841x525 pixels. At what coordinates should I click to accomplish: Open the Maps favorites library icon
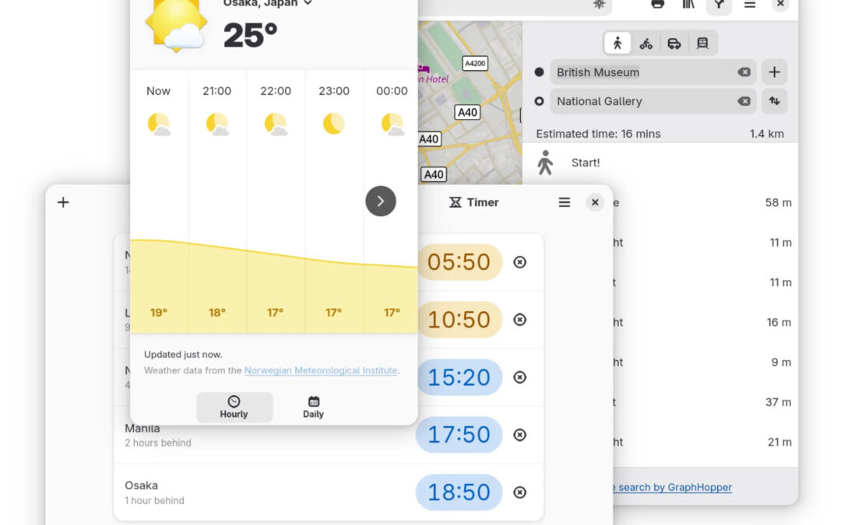click(x=688, y=5)
